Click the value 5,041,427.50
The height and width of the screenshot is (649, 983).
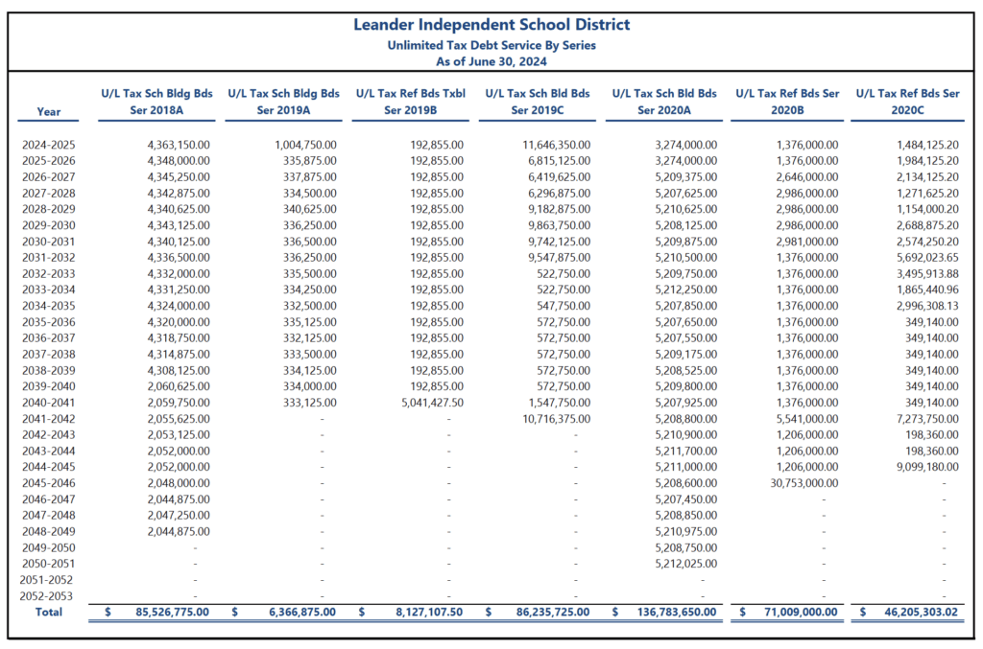(433, 403)
